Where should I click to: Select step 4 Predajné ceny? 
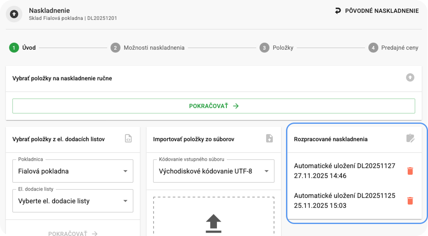[394, 48]
